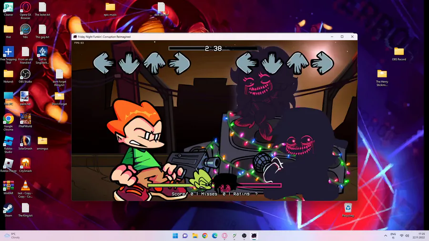
Task: Select This guy.txt desktop file
Action: 42,31
